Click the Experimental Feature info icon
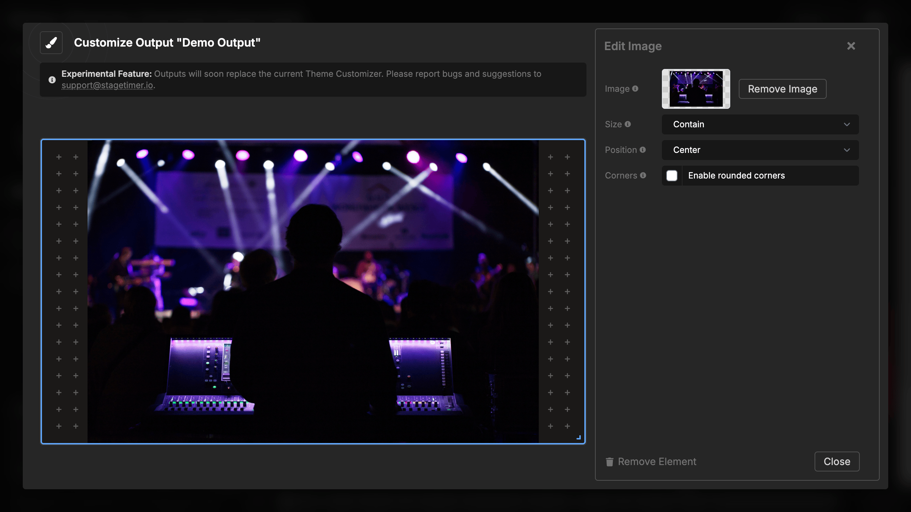This screenshot has width=911, height=512. 52,80
